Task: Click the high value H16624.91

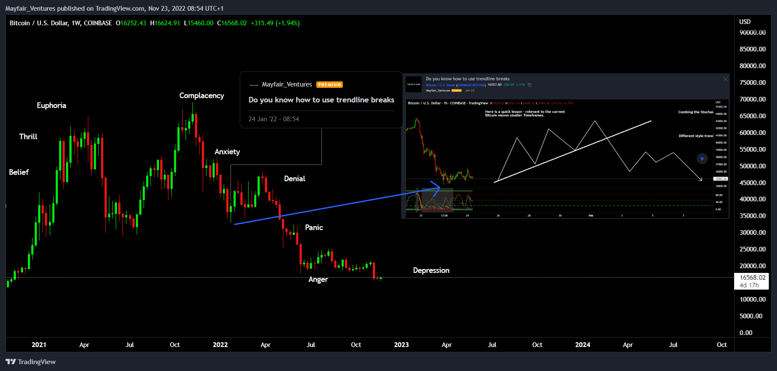Action: [x=165, y=23]
